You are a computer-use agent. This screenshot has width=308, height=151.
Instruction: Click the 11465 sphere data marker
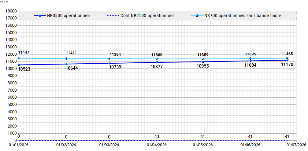287,58
